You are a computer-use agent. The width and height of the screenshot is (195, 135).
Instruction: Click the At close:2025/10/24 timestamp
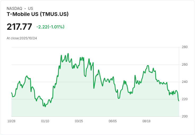[22, 38]
